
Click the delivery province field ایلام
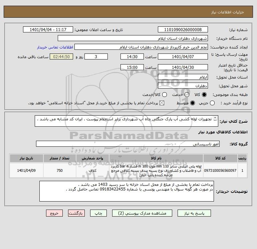(x=183, y=77)
